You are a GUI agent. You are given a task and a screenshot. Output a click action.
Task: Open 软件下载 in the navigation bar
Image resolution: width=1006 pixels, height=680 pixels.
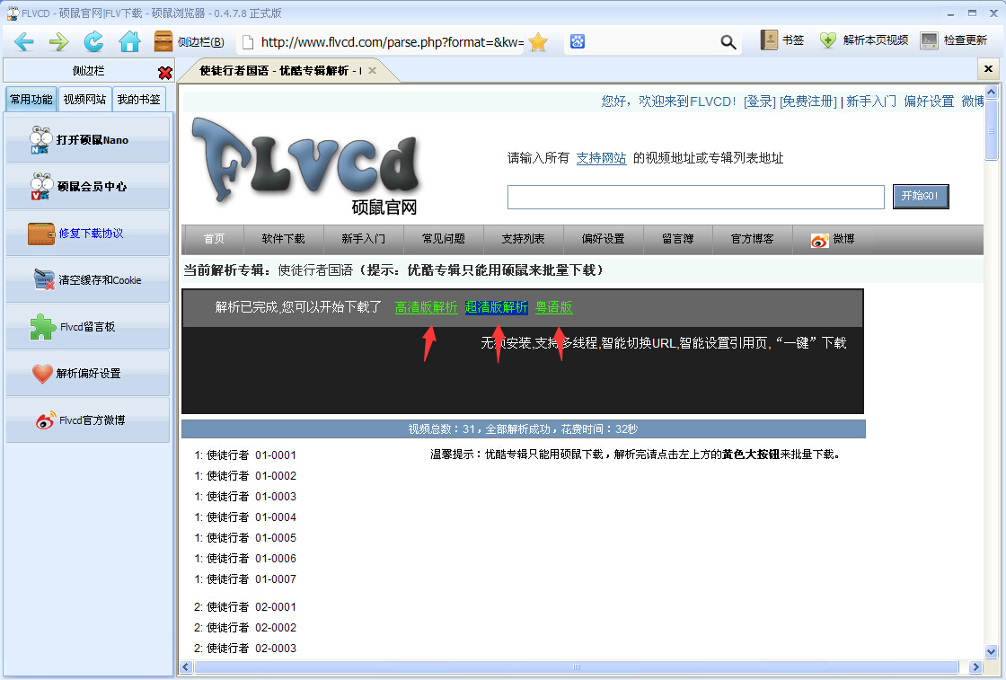coord(283,239)
